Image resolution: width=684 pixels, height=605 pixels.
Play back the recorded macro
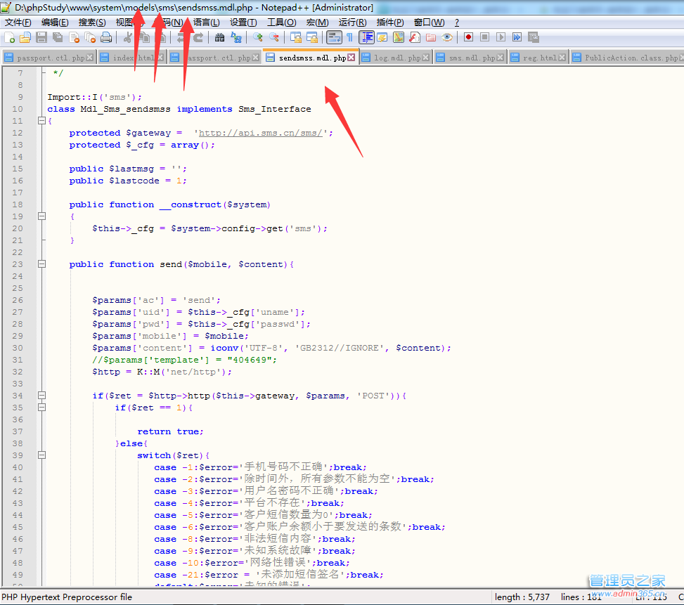pos(501,37)
